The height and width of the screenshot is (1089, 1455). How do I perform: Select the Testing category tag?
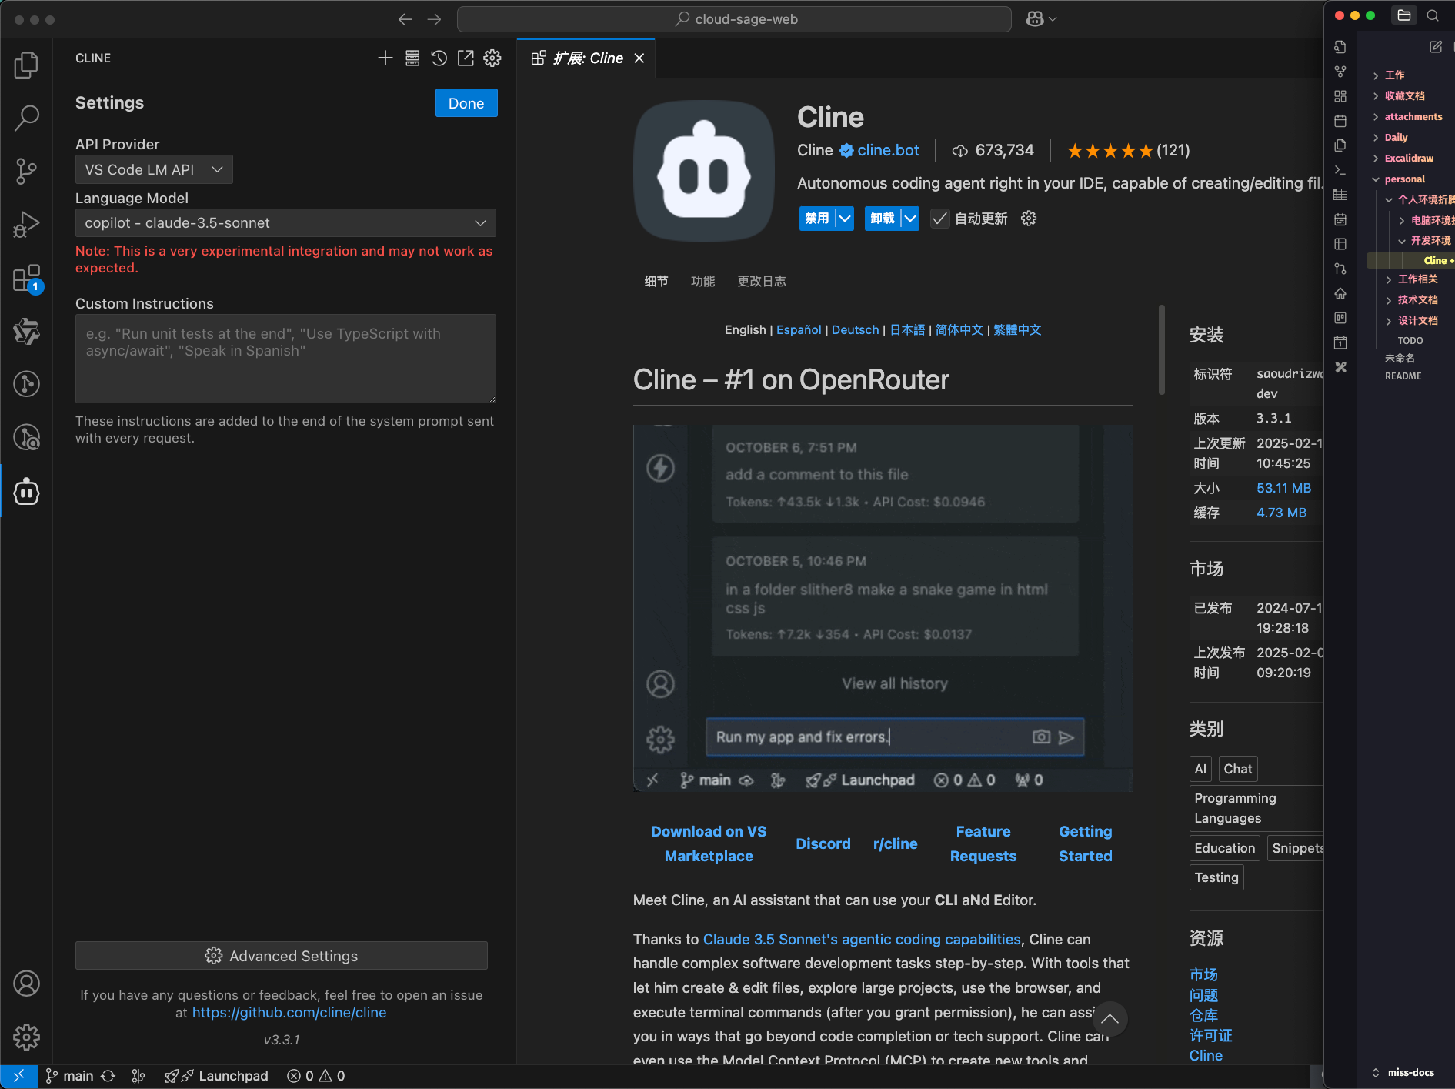tap(1216, 877)
